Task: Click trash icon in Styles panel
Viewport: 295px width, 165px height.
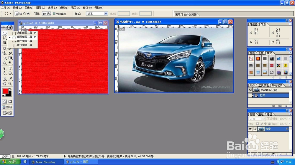Action: click(286, 77)
